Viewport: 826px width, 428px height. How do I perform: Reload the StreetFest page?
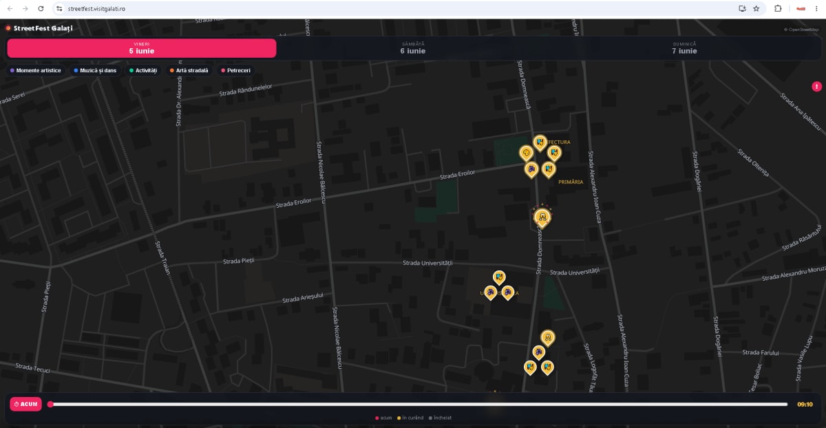pos(41,8)
